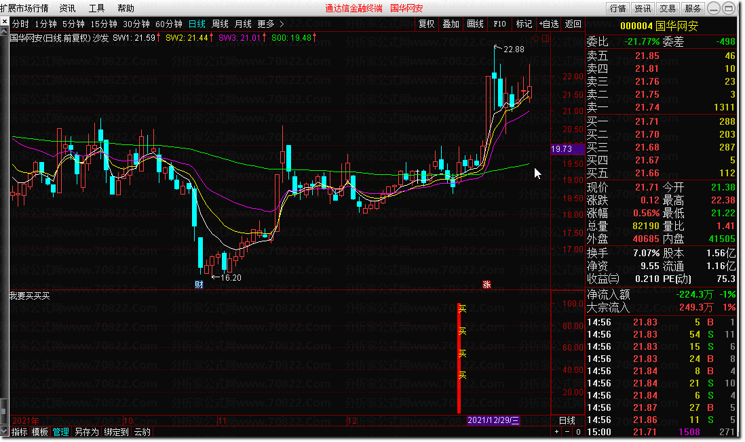This screenshot has width=745, height=442.
Task: Click the 0 reset icon at bottom right
Action: (578, 432)
